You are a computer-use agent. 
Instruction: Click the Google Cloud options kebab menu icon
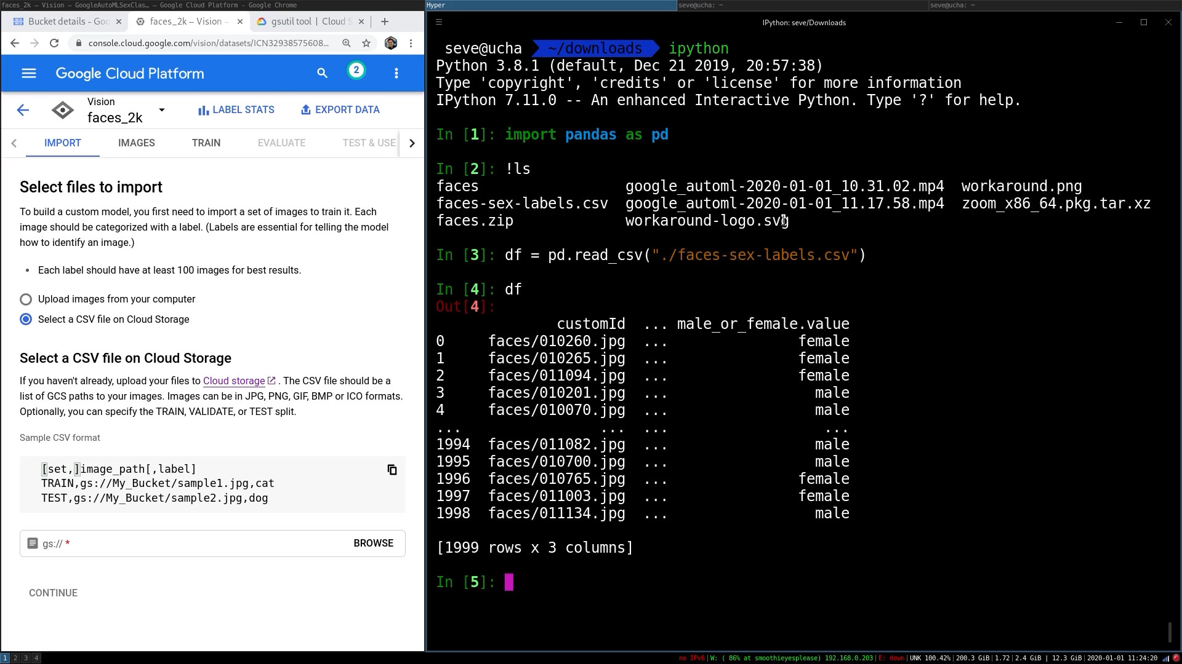pyautogui.click(x=397, y=73)
